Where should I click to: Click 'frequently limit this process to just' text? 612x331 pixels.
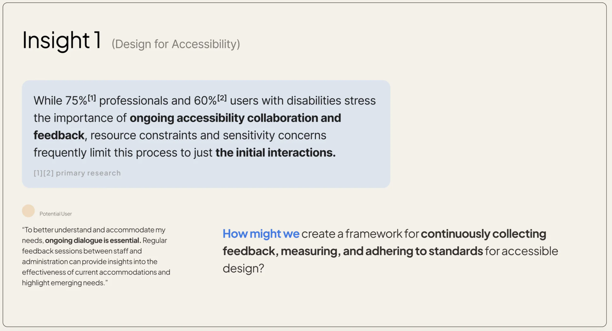(123, 153)
